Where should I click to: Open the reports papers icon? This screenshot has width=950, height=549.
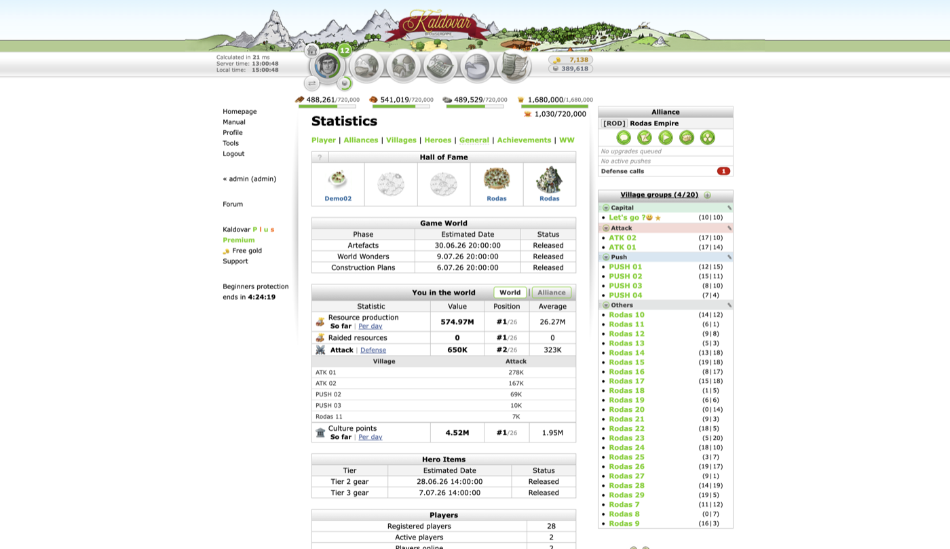click(x=514, y=66)
